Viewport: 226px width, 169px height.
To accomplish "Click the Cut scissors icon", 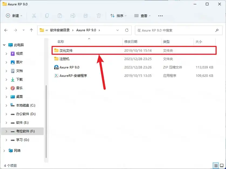I will (x=34, y=16).
